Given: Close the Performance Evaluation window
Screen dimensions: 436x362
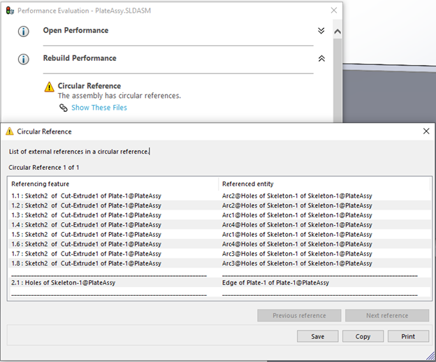Looking at the screenshot, I should click(x=334, y=10).
